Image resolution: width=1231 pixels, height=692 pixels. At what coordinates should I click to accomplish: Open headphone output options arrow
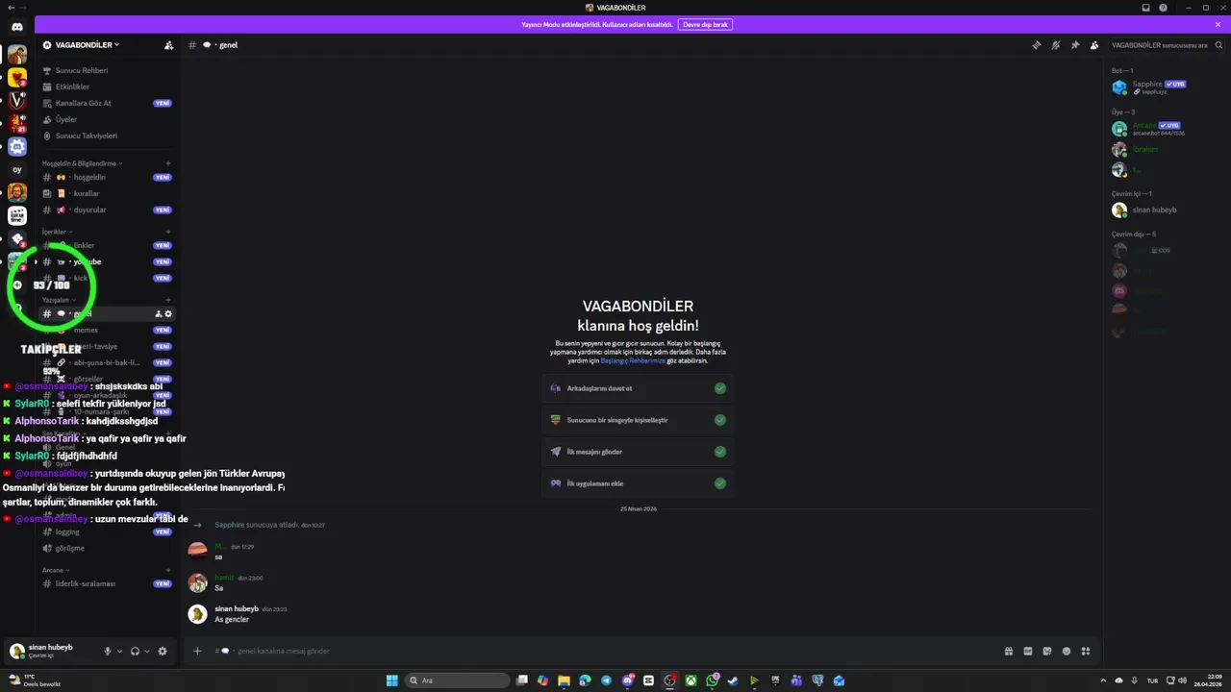pos(146,652)
